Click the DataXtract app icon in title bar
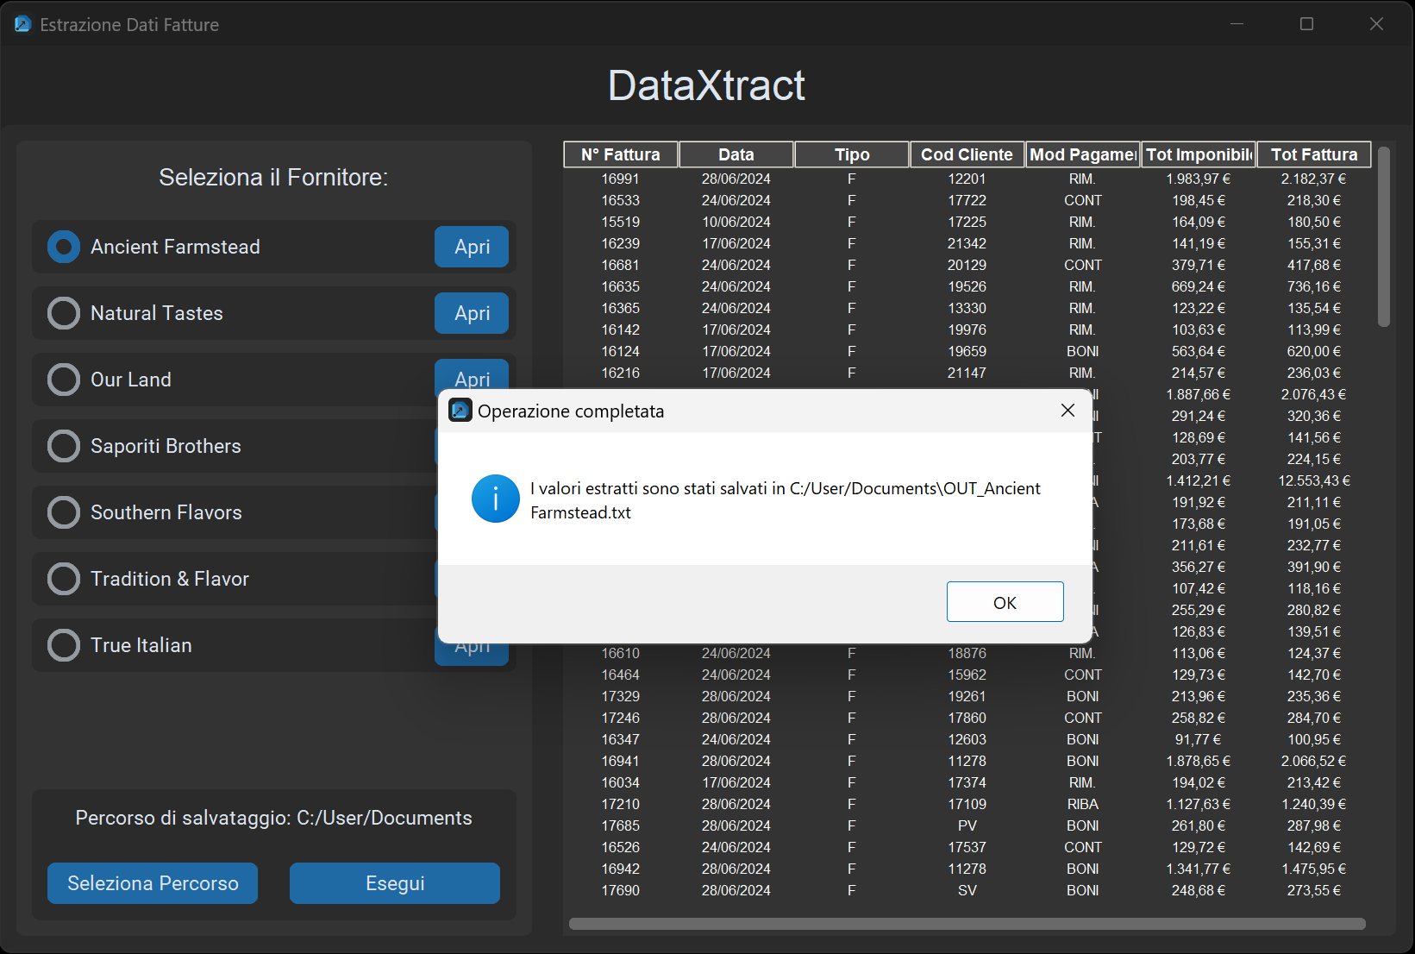Screen dimensions: 1415x954 pyautogui.click(x=22, y=24)
